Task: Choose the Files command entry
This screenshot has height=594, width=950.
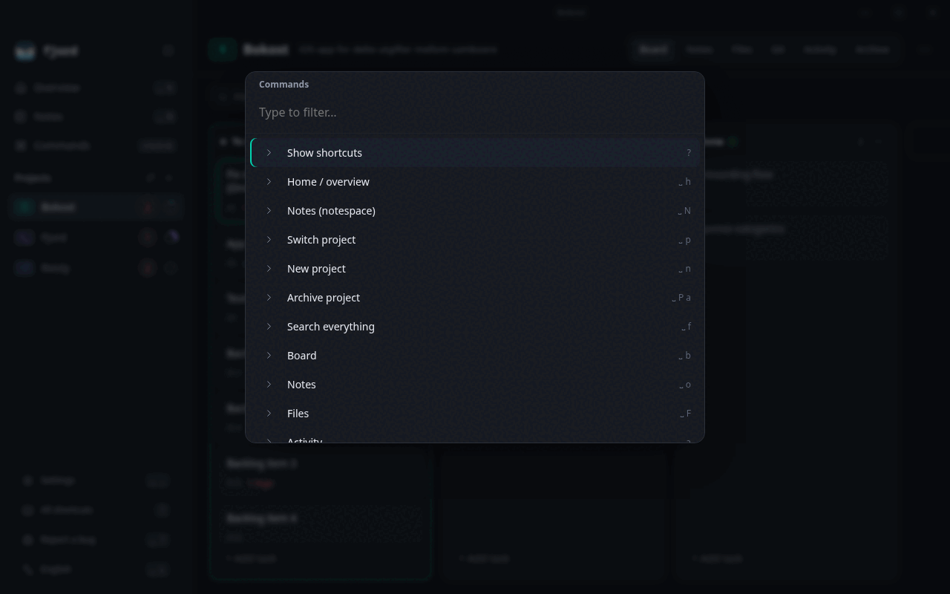Action: point(475,413)
